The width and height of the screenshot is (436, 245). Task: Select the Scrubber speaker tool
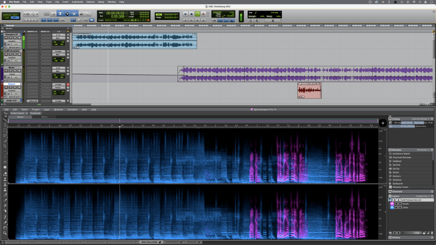[x=82, y=14]
